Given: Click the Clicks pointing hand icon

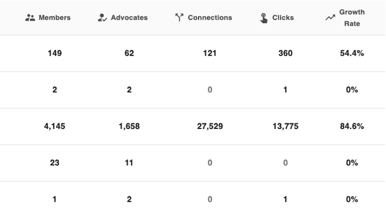Looking at the screenshot, I should (264, 18).
